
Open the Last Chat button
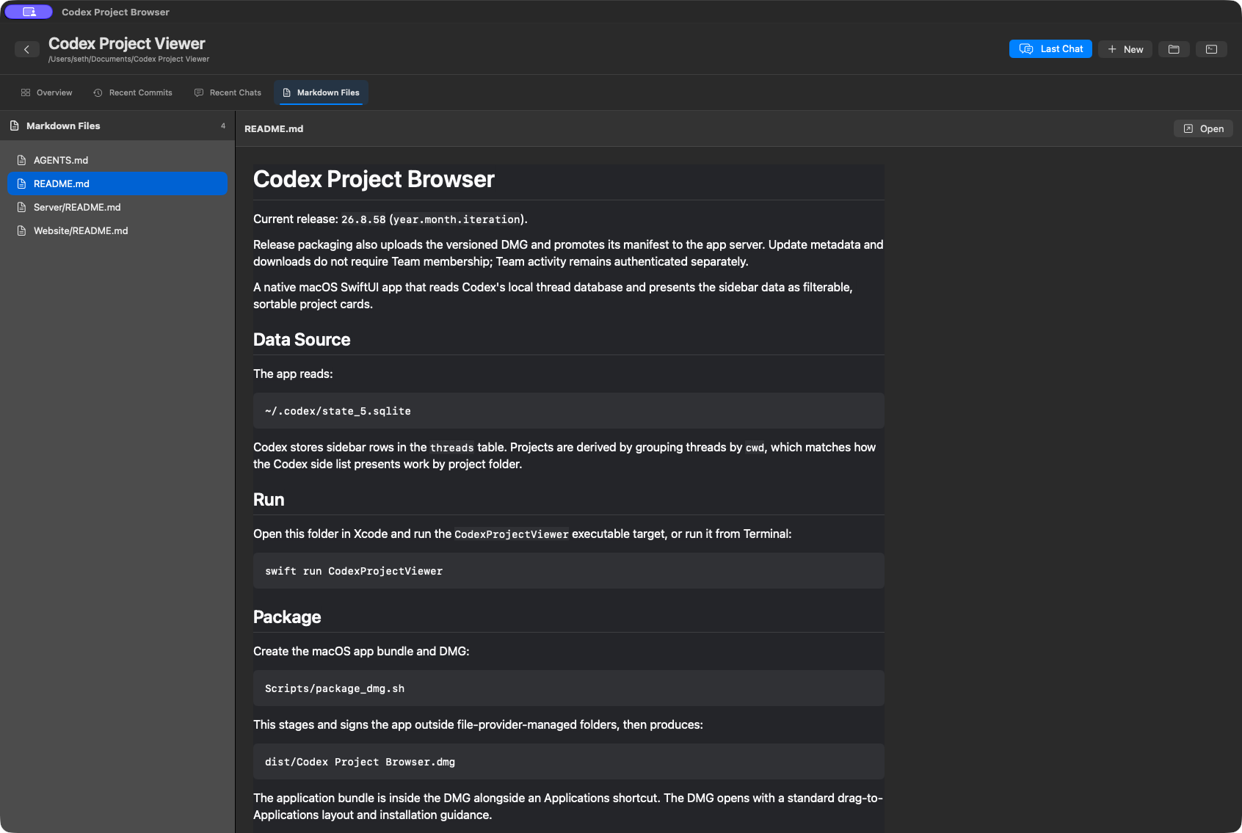coord(1050,49)
